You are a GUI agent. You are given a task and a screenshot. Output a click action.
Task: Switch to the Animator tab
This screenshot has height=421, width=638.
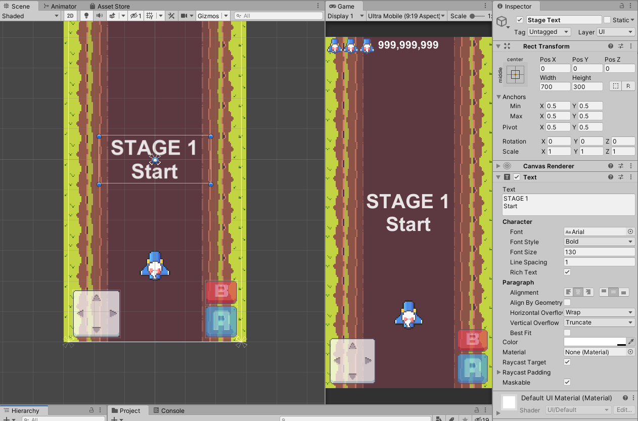(60, 6)
